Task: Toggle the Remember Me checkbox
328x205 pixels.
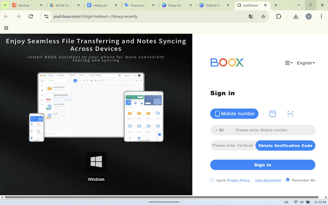Action: point(287,180)
